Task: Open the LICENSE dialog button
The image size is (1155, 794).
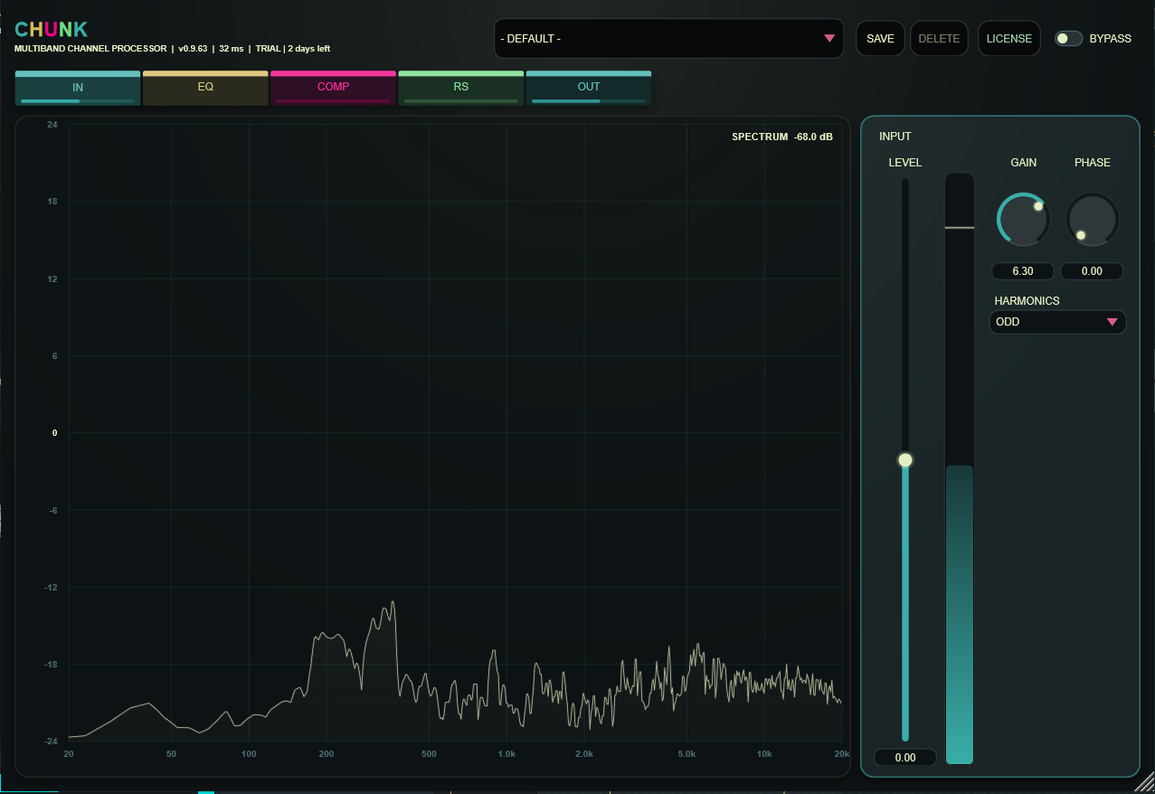Action: [1008, 39]
